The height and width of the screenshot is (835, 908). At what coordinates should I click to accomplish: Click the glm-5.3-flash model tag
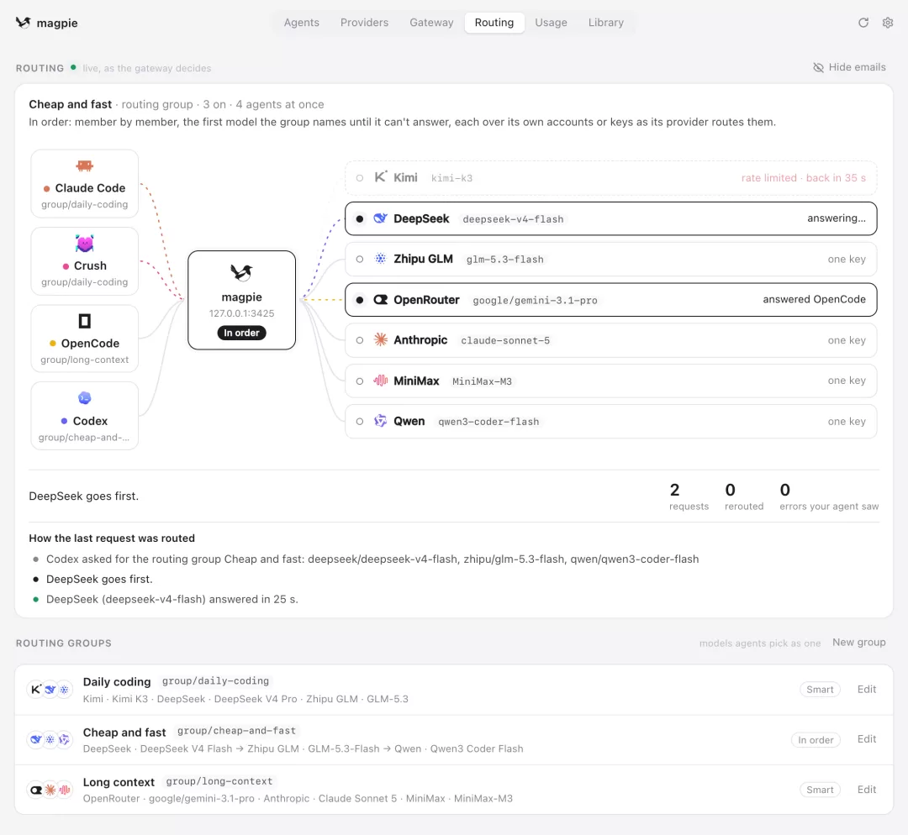pos(505,260)
